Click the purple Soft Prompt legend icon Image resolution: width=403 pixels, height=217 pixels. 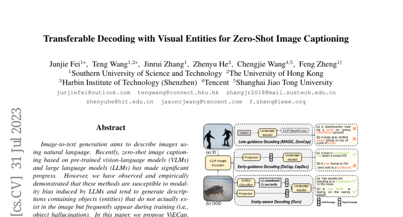[x=319, y=202]
